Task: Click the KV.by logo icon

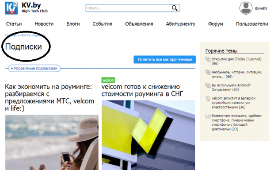Action: 11,8
